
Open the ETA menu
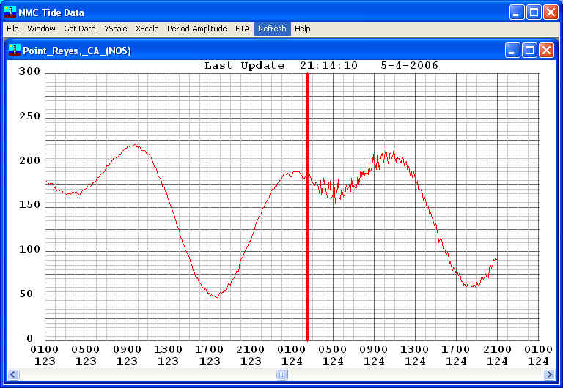(x=243, y=29)
